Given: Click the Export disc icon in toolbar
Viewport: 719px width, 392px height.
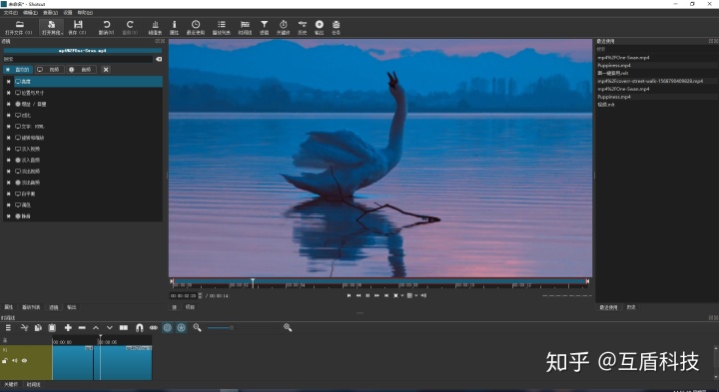Looking at the screenshot, I should click(x=320, y=24).
